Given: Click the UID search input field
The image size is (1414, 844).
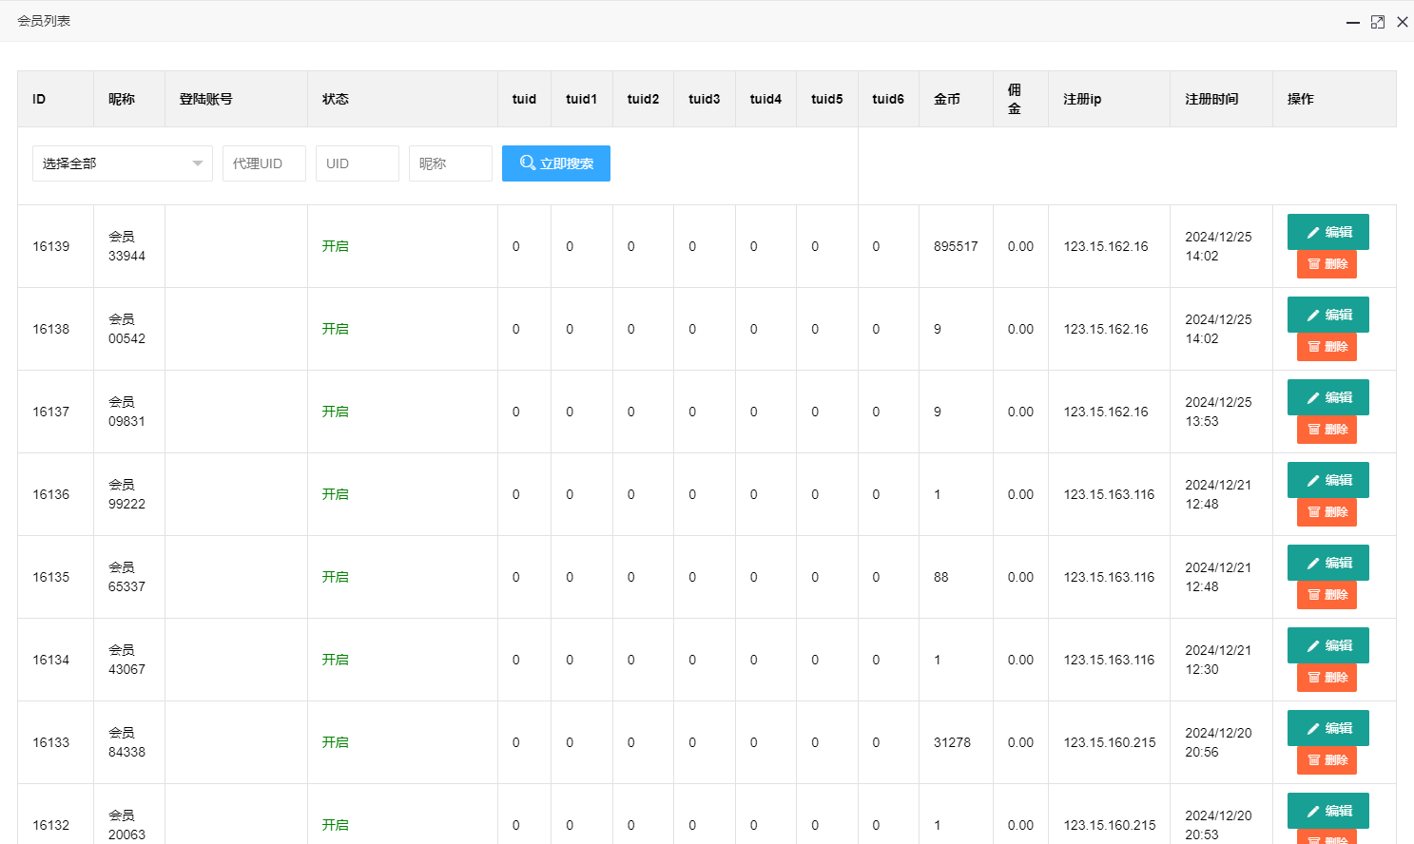Looking at the screenshot, I should [x=357, y=163].
